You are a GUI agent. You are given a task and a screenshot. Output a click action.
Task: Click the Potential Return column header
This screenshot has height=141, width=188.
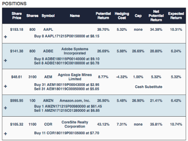(x=103, y=16)
